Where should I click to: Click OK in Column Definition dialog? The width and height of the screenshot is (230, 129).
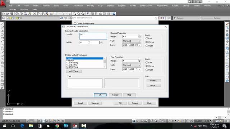[100, 95]
